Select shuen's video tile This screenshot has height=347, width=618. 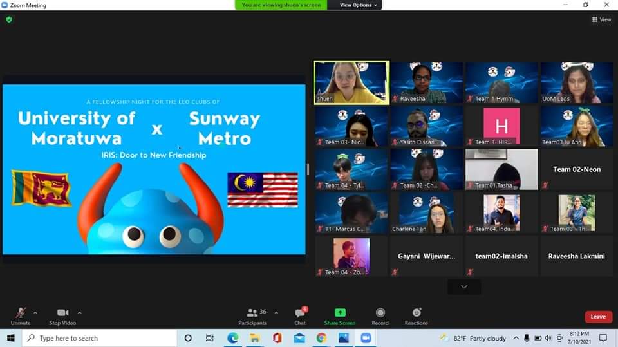click(x=351, y=82)
